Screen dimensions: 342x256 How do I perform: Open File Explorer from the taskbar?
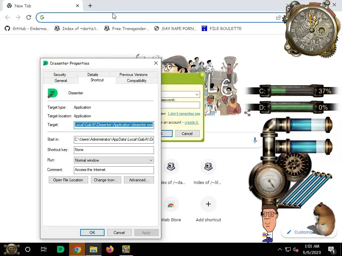[94, 249]
